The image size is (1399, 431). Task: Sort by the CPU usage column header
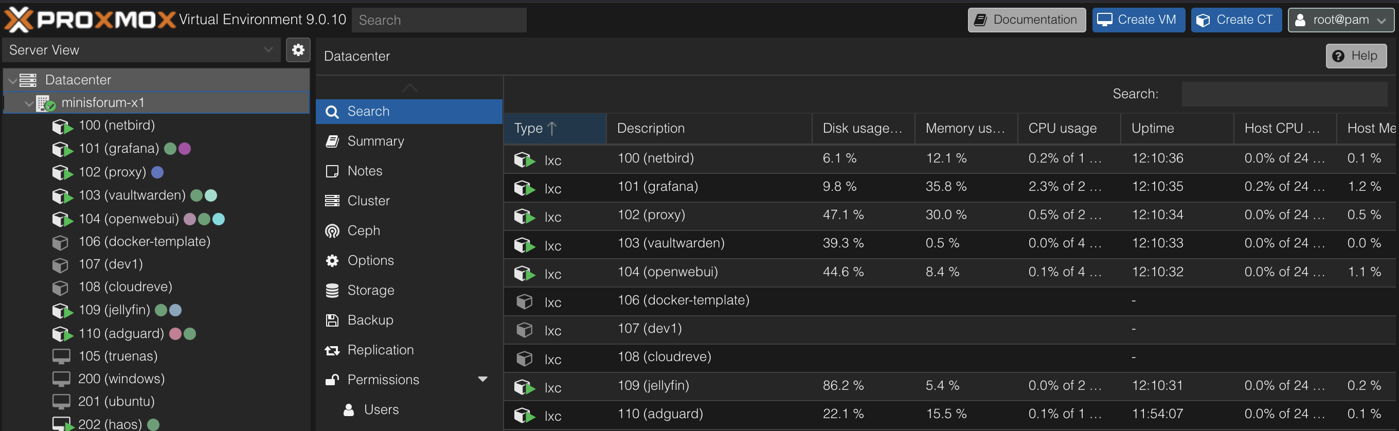click(x=1069, y=128)
